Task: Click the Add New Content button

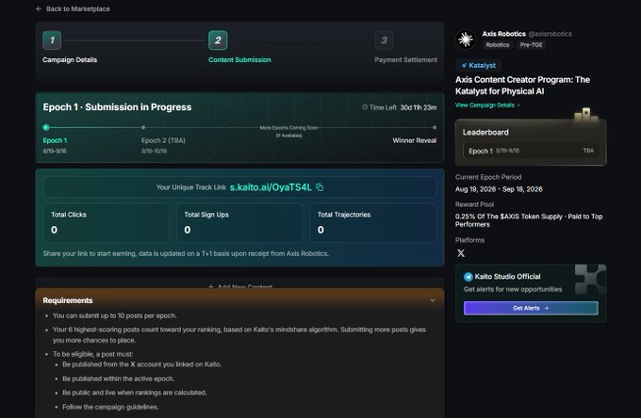Action: pos(240,286)
